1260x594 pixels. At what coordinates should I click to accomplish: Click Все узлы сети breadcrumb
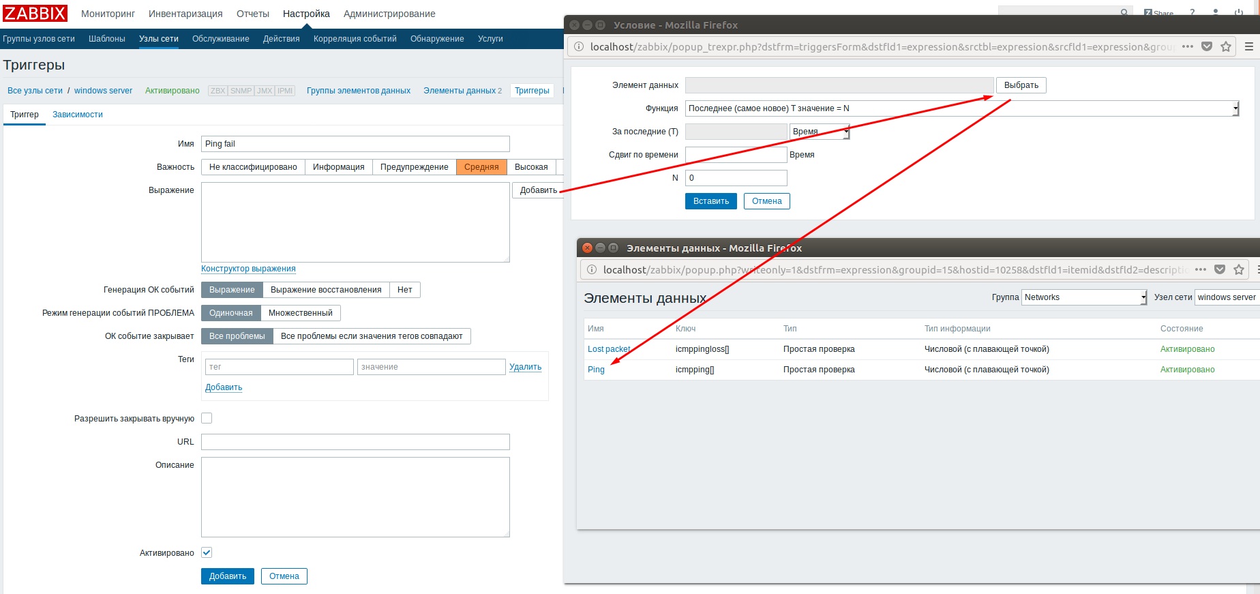click(x=35, y=91)
